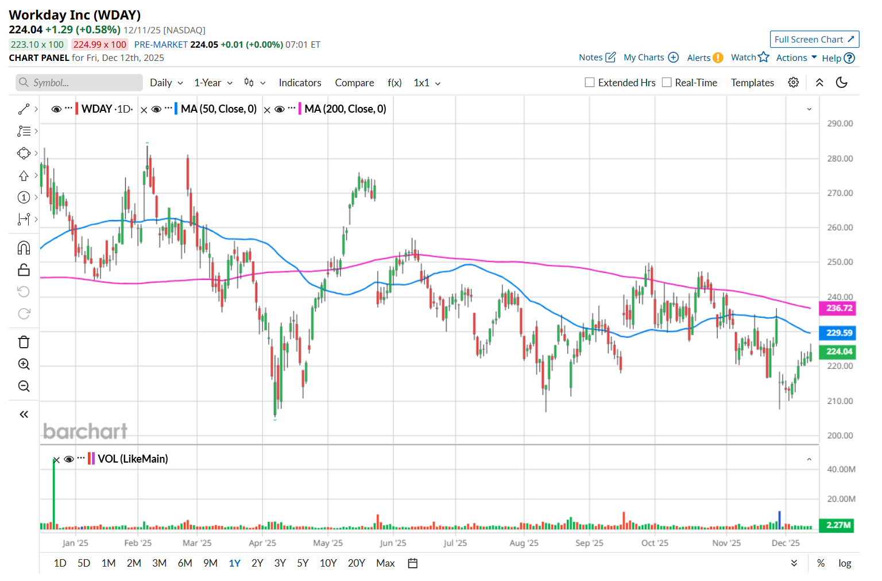Select the 6M time range

185,563
